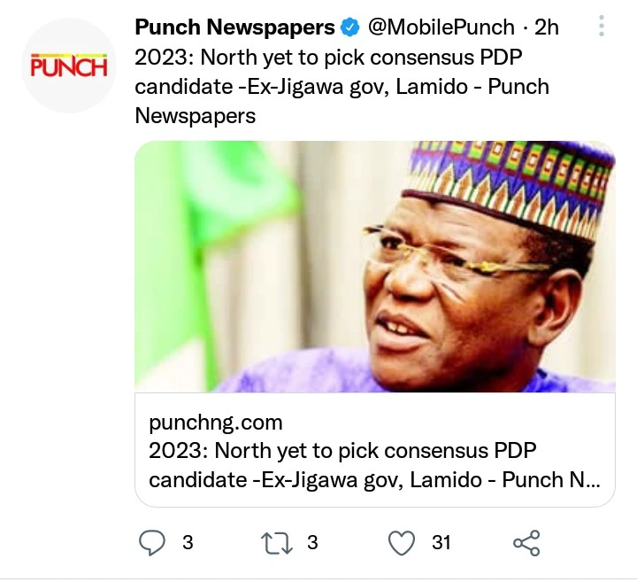
Task: Click the retweet count of 3
Action: pyautogui.click(x=312, y=542)
